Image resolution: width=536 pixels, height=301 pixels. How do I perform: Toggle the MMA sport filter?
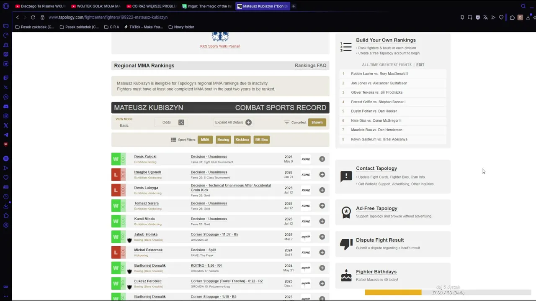205,140
